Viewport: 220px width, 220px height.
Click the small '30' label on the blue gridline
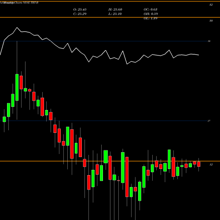click(209, 41)
